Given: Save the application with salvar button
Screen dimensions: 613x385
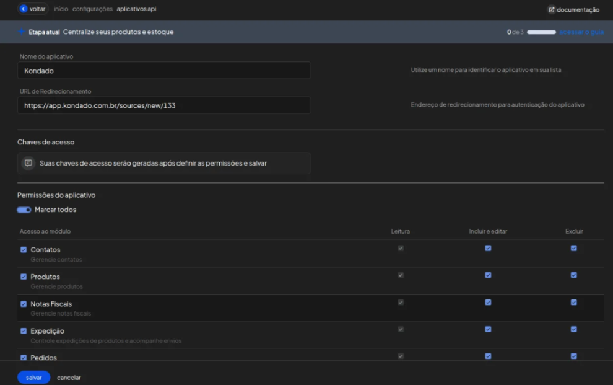Looking at the screenshot, I should pos(33,377).
